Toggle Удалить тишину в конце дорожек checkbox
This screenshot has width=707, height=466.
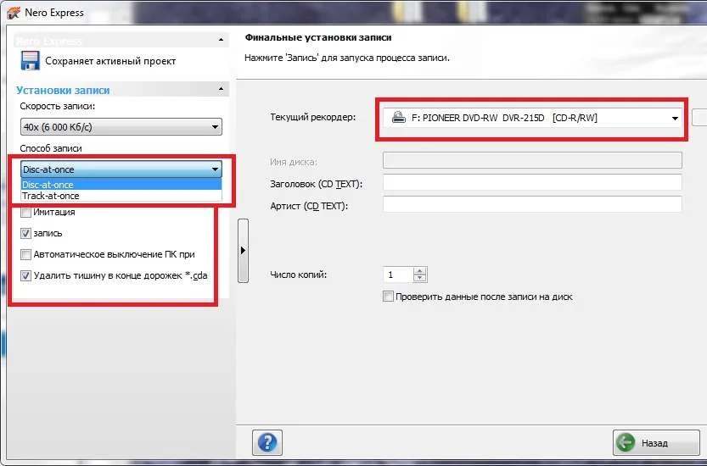25,275
